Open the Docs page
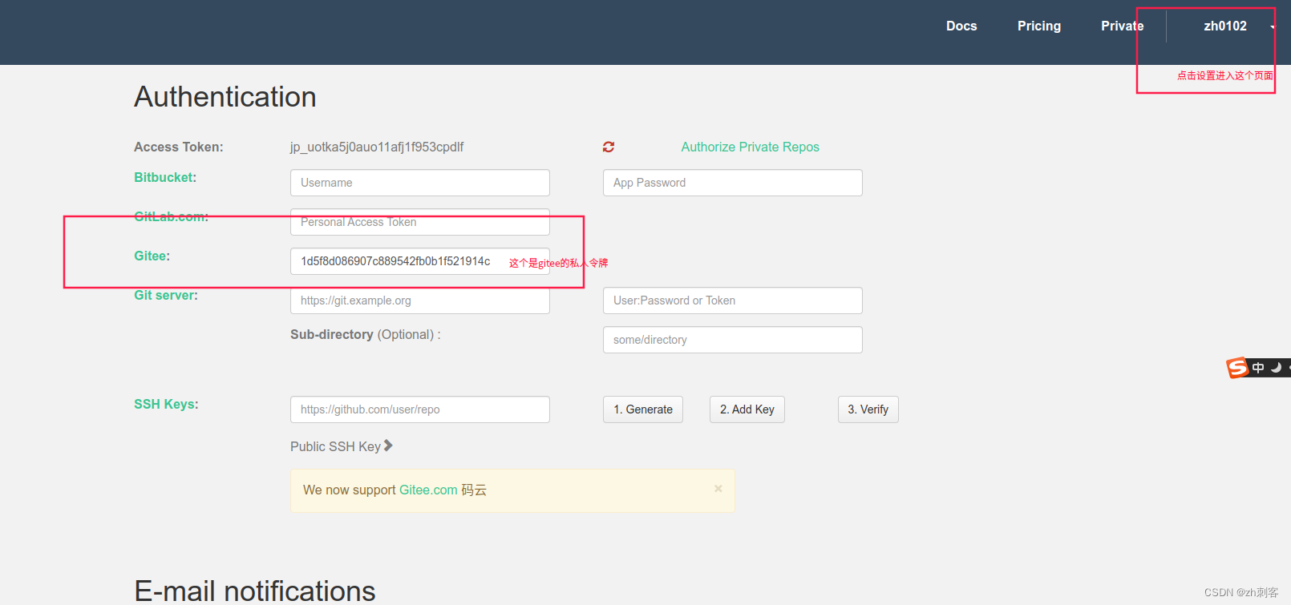1291x605 pixels. [x=961, y=26]
